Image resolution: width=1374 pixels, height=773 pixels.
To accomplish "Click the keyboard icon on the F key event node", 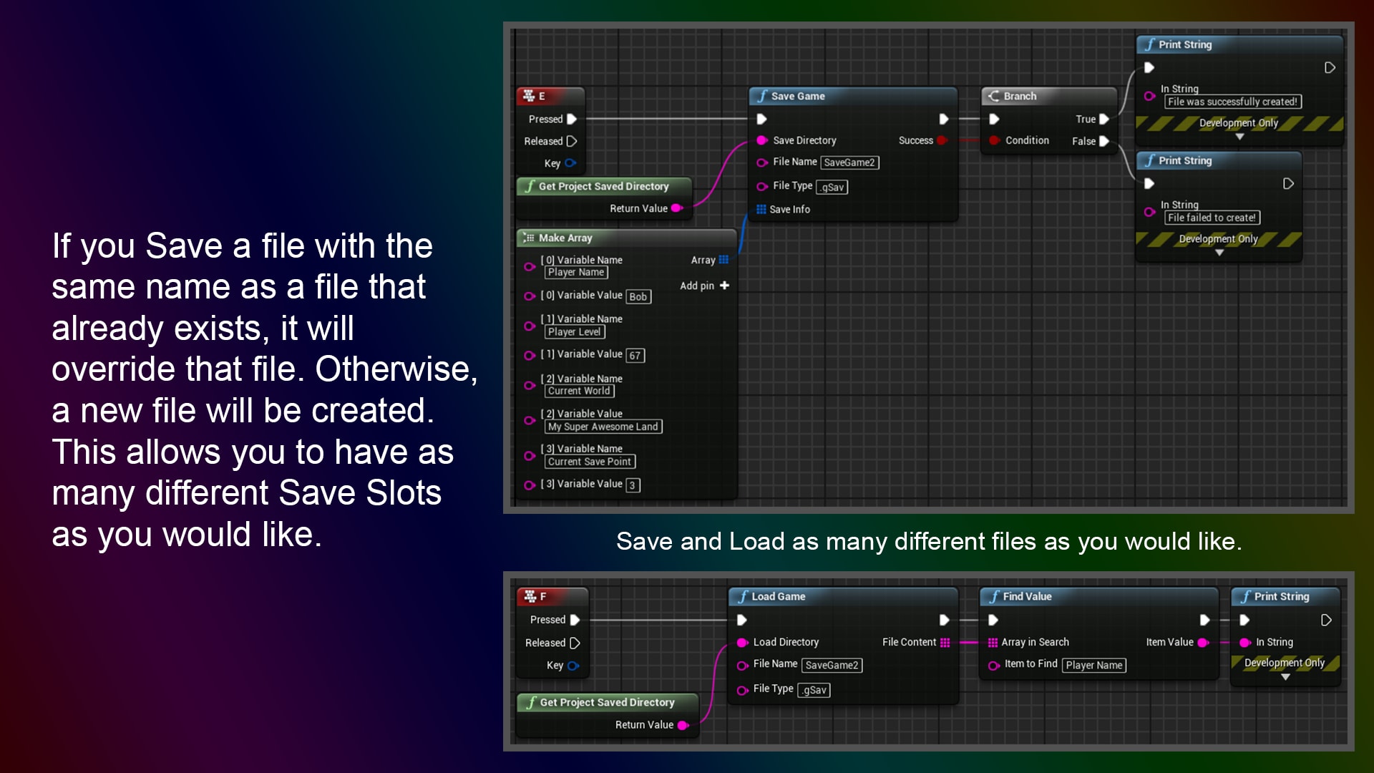I will click(x=532, y=595).
